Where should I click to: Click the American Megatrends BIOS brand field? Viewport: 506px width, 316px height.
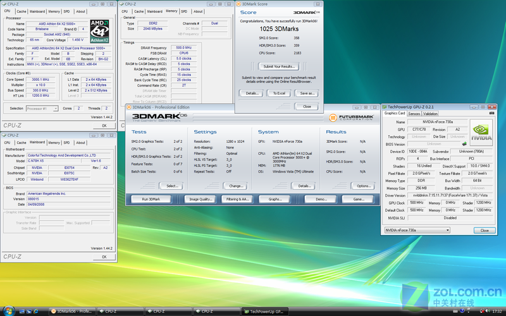click(x=69, y=193)
